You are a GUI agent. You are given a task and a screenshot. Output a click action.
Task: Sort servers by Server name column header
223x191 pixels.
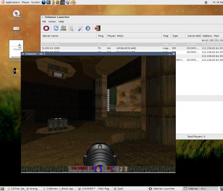[69, 36]
